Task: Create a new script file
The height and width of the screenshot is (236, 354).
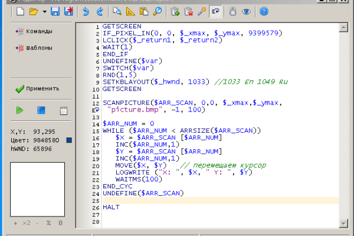Action: pos(20,11)
